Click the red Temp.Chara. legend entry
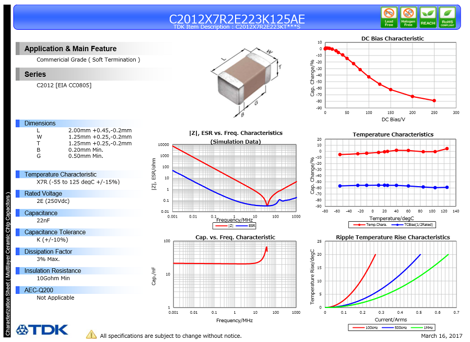Screen dimensions: 470x342 point(370,224)
